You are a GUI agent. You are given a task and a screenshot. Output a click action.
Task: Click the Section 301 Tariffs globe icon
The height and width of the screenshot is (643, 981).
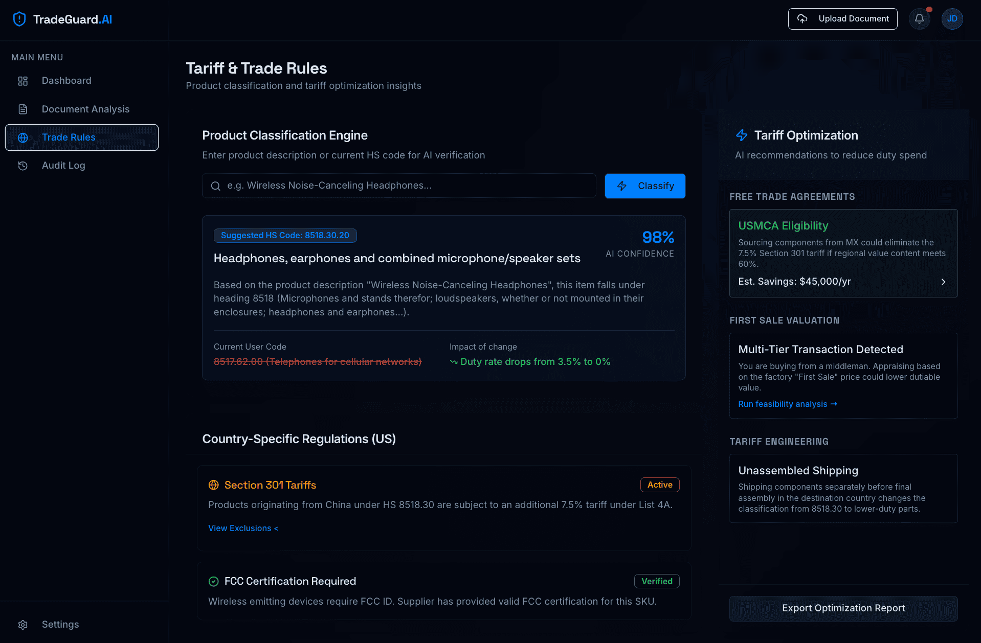click(214, 485)
